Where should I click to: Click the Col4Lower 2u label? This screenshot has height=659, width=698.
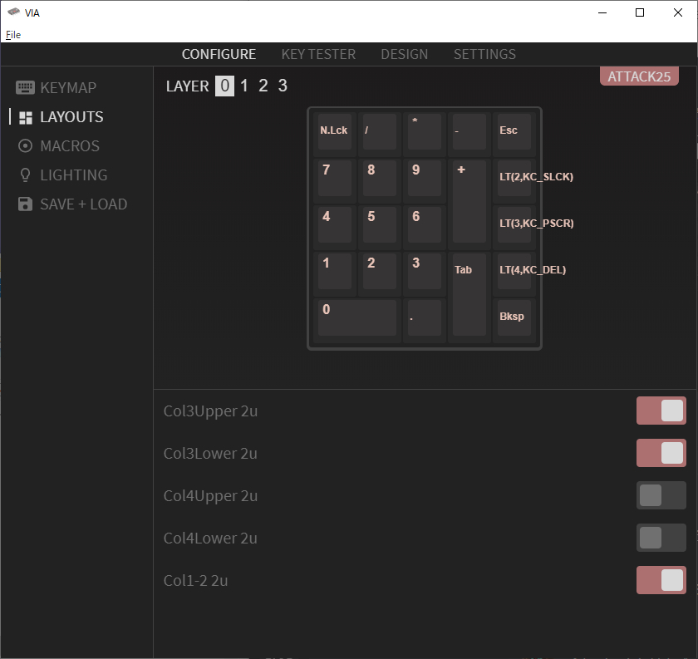(210, 538)
